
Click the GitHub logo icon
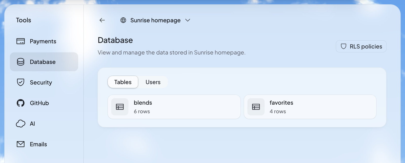pos(21,103)
